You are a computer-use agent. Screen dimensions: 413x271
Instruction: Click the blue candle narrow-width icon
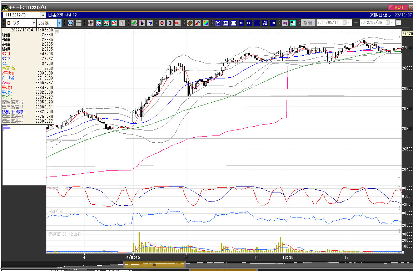pyautogui.click(x=170, y=23)
